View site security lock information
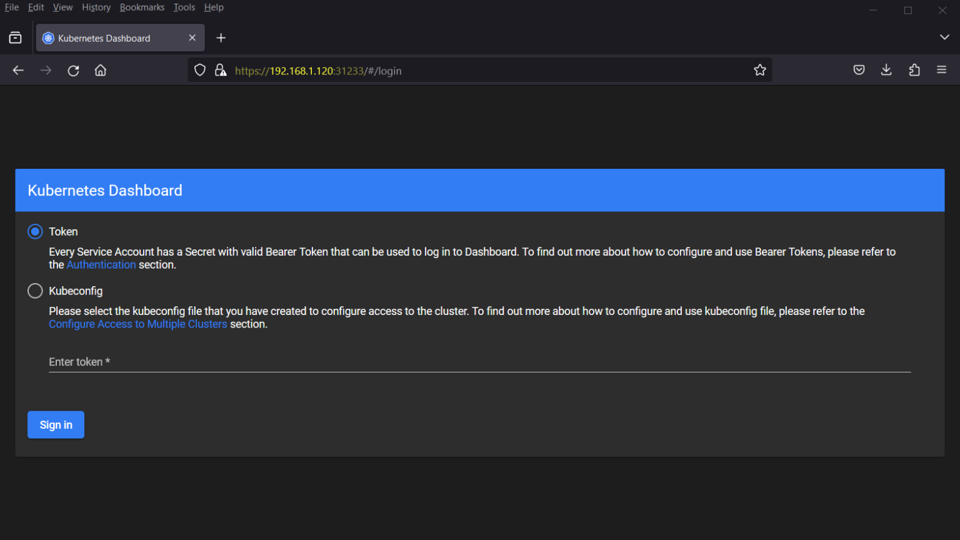This screenshot has height=540, width=960. point(221,70)
